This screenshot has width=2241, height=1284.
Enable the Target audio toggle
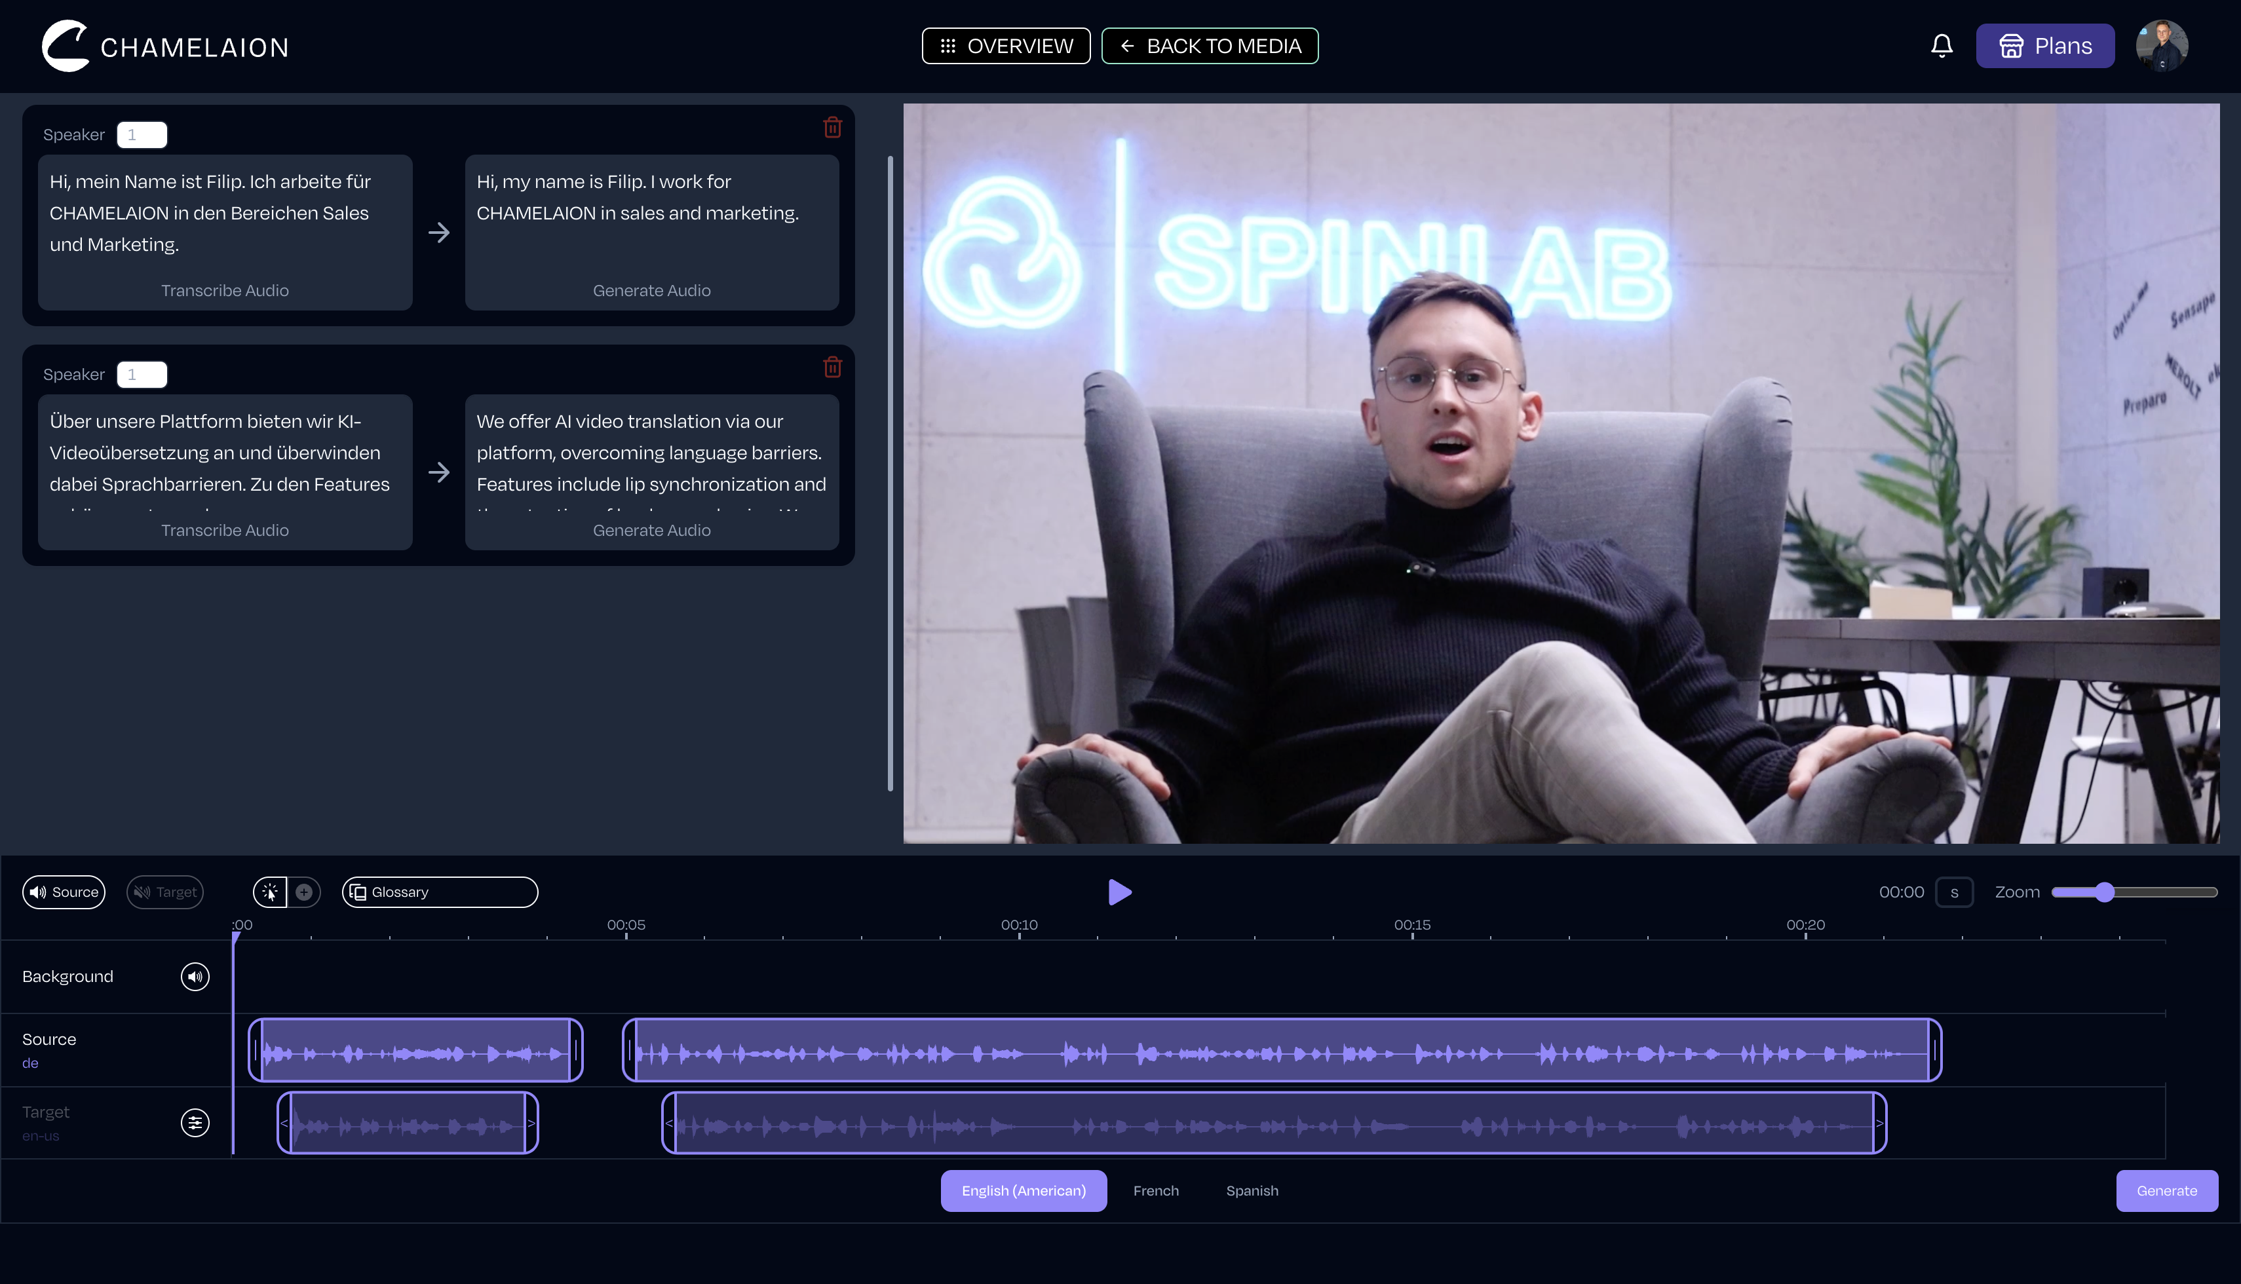pos(165,892)
